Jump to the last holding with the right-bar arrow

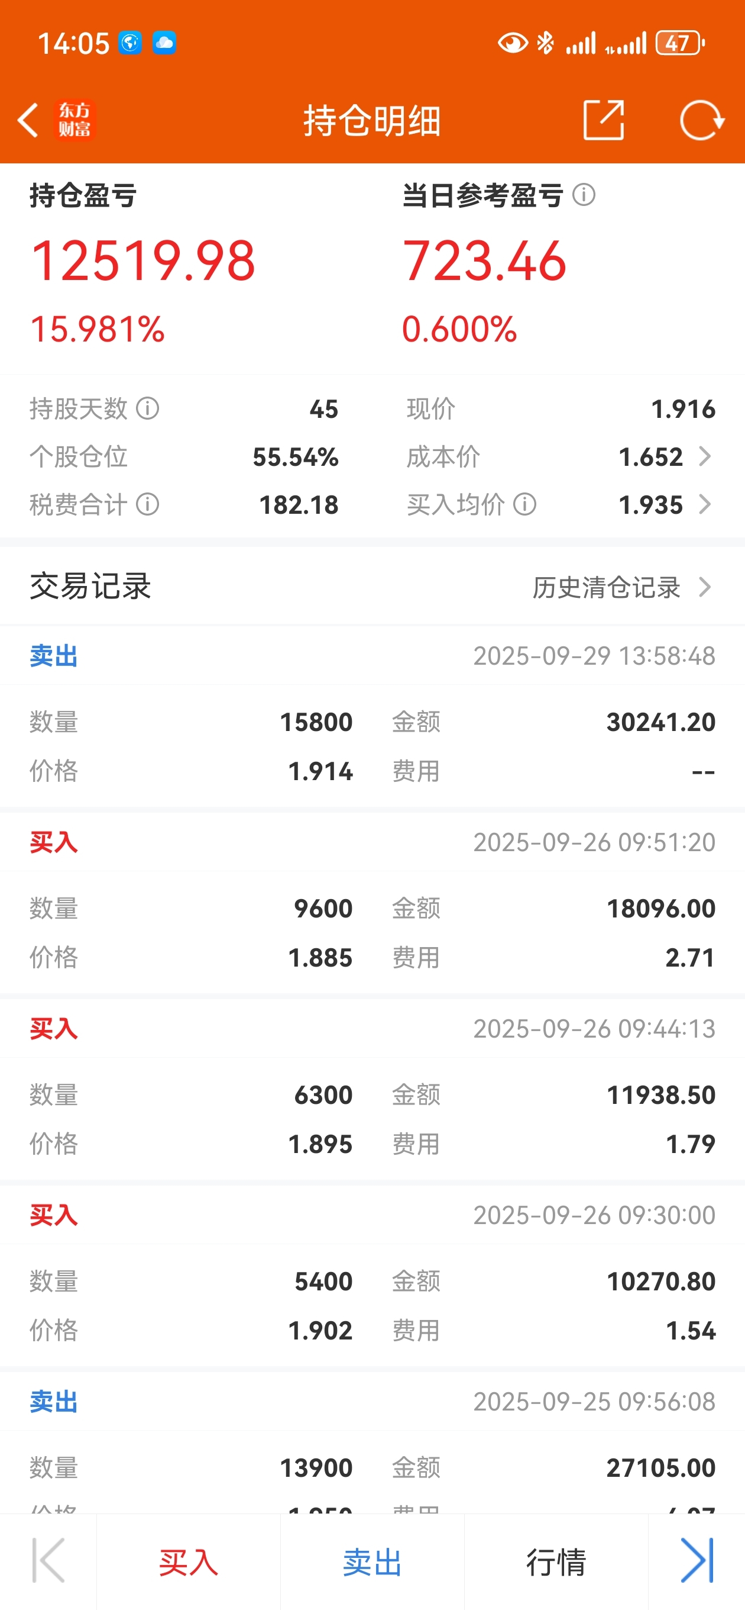(697, 1561)
